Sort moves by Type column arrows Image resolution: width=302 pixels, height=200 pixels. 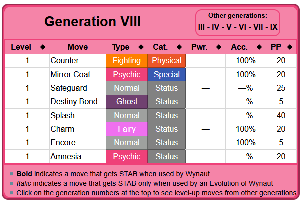coord(140,47)
